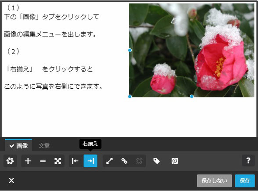Viewport: 259px width, 191px height.
Task: Shrink image with the minus icon
Action: click(43, 161)
